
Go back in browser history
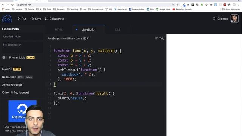tap(3, 5)
